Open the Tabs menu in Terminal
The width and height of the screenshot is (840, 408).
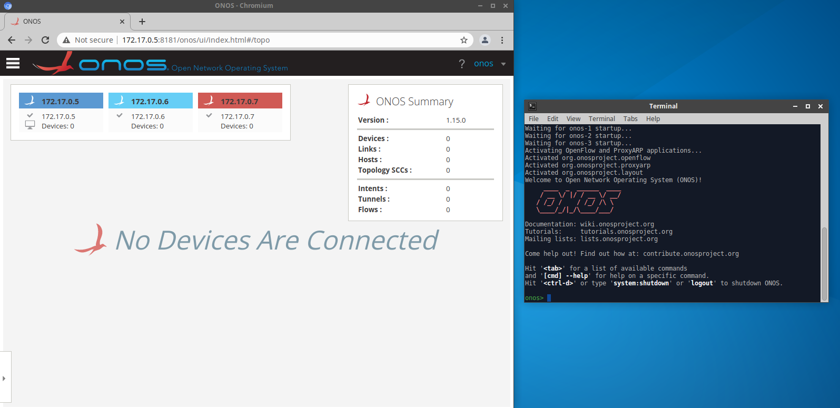tap(630, 119)
